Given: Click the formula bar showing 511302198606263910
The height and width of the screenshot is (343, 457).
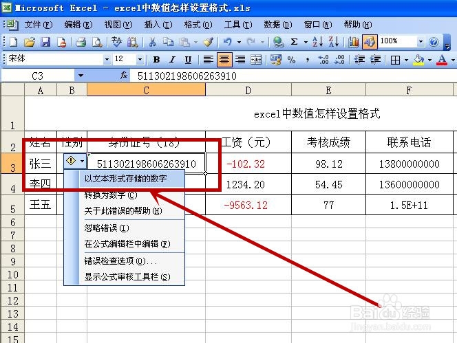Looking at the screenshot, I should [x=293, y=76].
